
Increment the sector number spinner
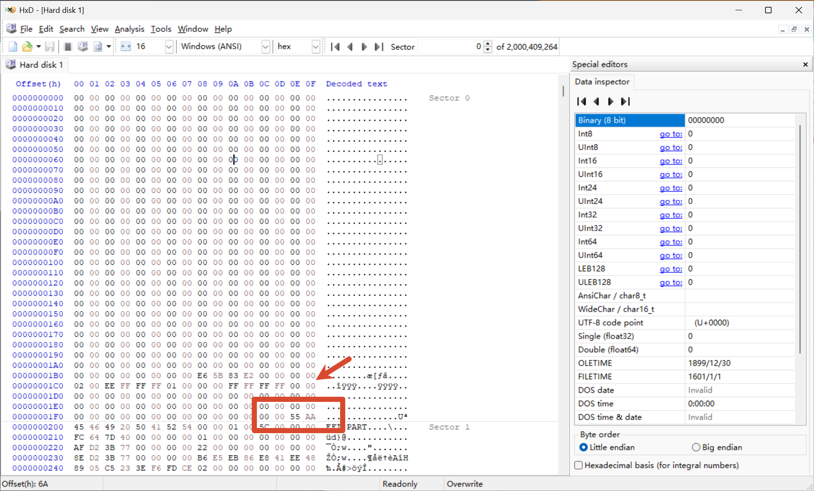(x=488, y=44)
